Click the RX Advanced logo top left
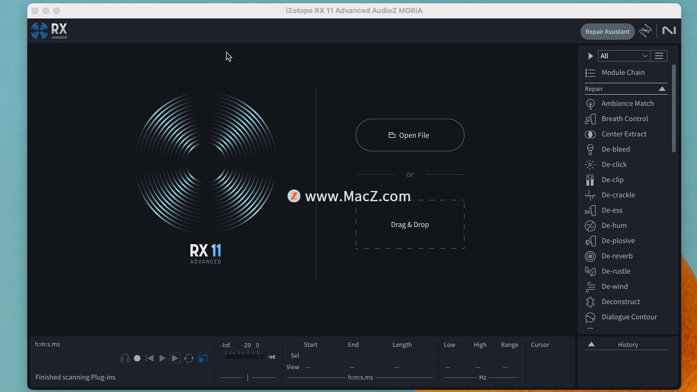The width and height of the screenshot is (697, 392). (x=49, y=31)
